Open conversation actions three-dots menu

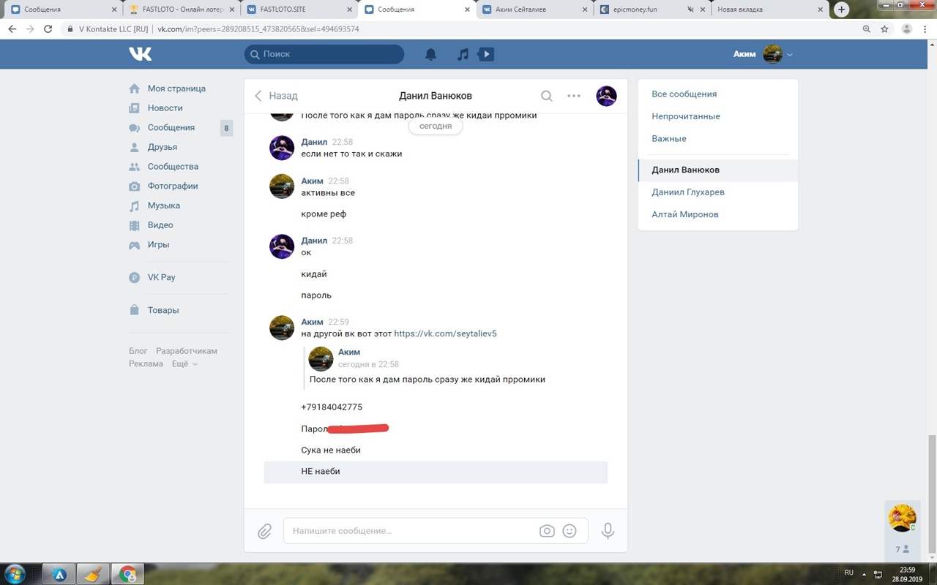click(x=574, y=96)
